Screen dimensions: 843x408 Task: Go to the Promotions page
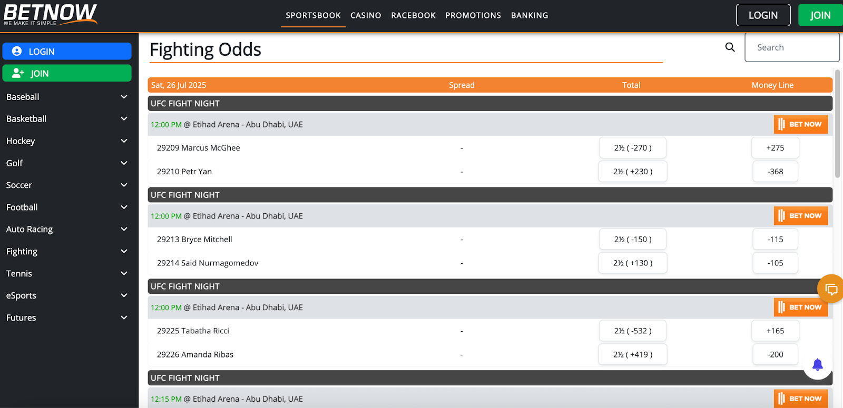473,16
